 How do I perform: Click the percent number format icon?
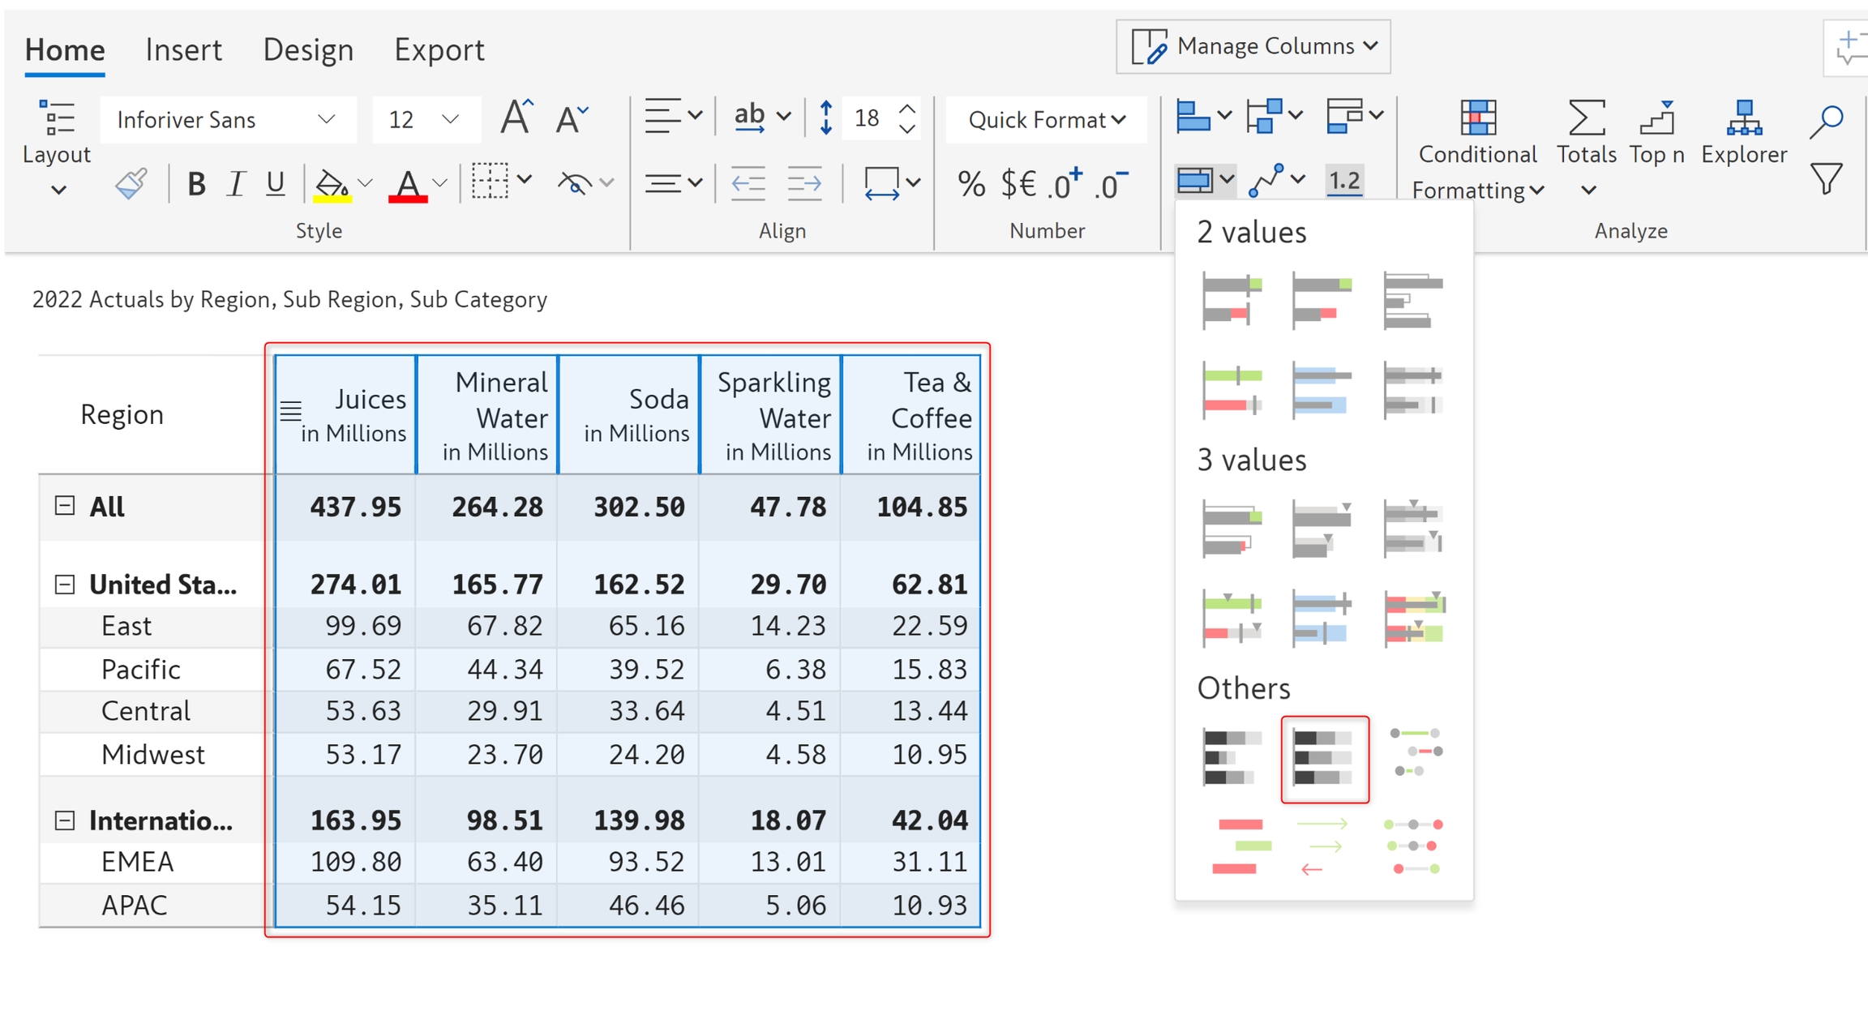click(970, 184)
